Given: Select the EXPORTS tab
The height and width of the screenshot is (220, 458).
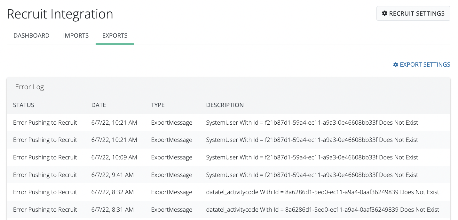Looking at the screenshot, I should pos(115,35).
